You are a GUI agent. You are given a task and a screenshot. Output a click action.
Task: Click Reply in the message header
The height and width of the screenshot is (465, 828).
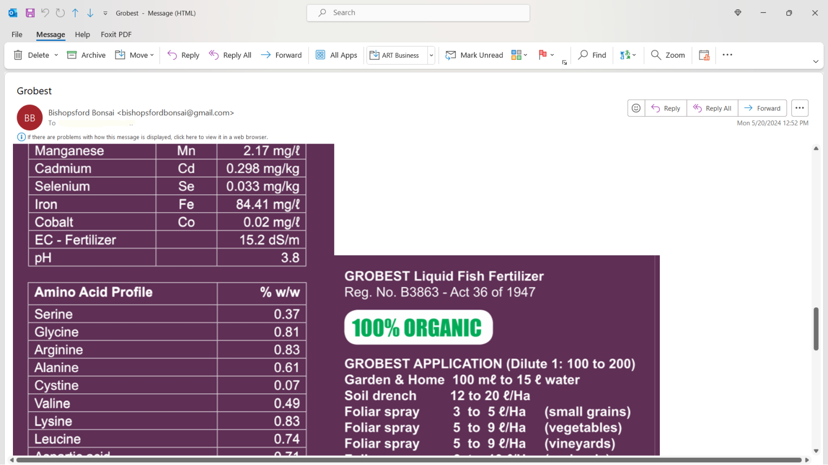(666, 108)
